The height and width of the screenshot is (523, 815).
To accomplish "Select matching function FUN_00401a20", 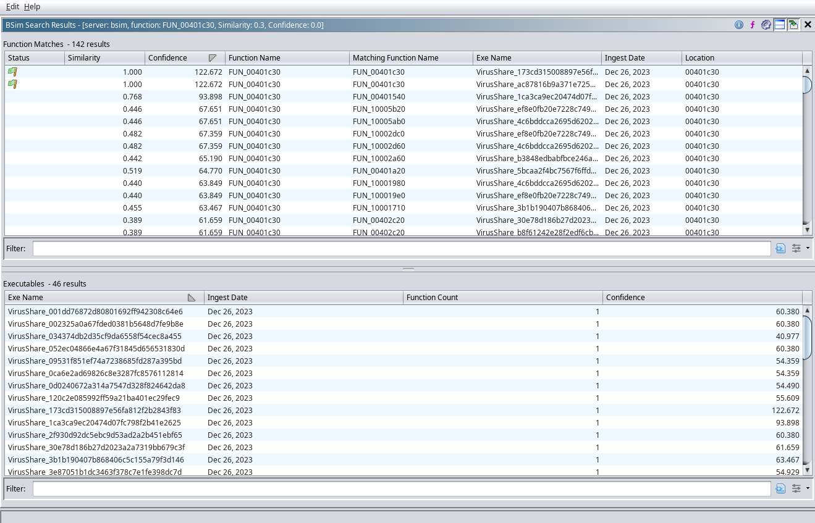I will pyautogui.click(x=379, y=170).
